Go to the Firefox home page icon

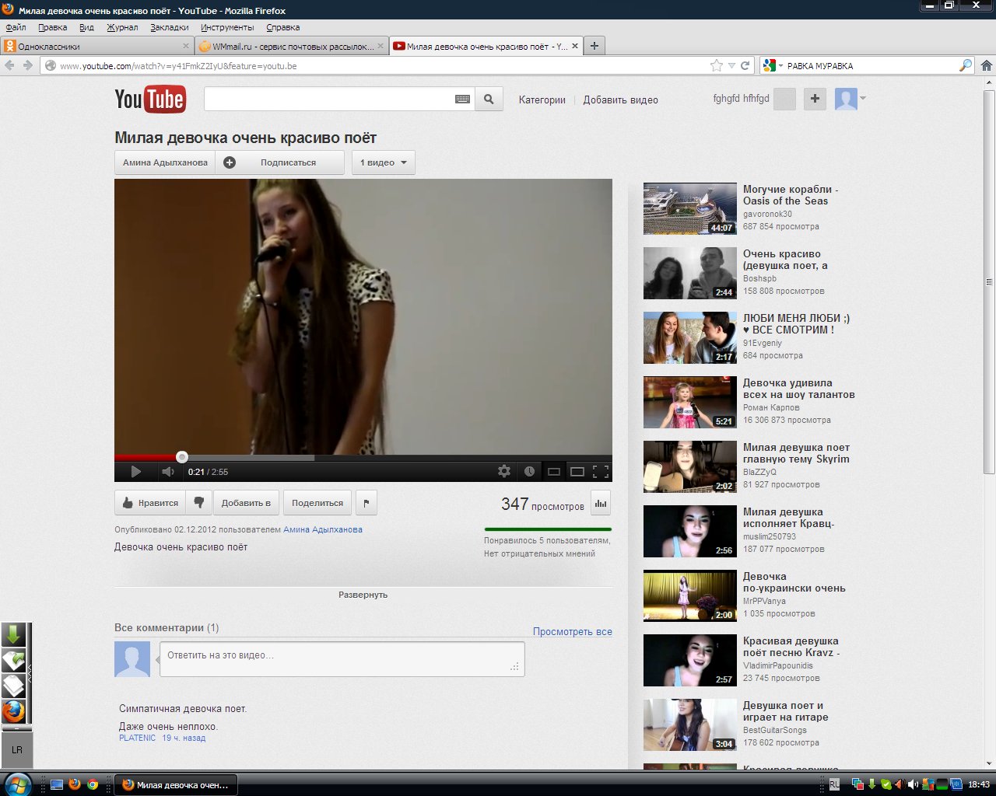[x=986, y=65]
